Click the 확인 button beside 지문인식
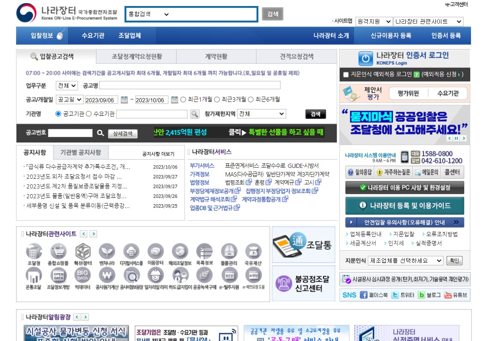Screen dimensions: 489x341 click(454, 260)
